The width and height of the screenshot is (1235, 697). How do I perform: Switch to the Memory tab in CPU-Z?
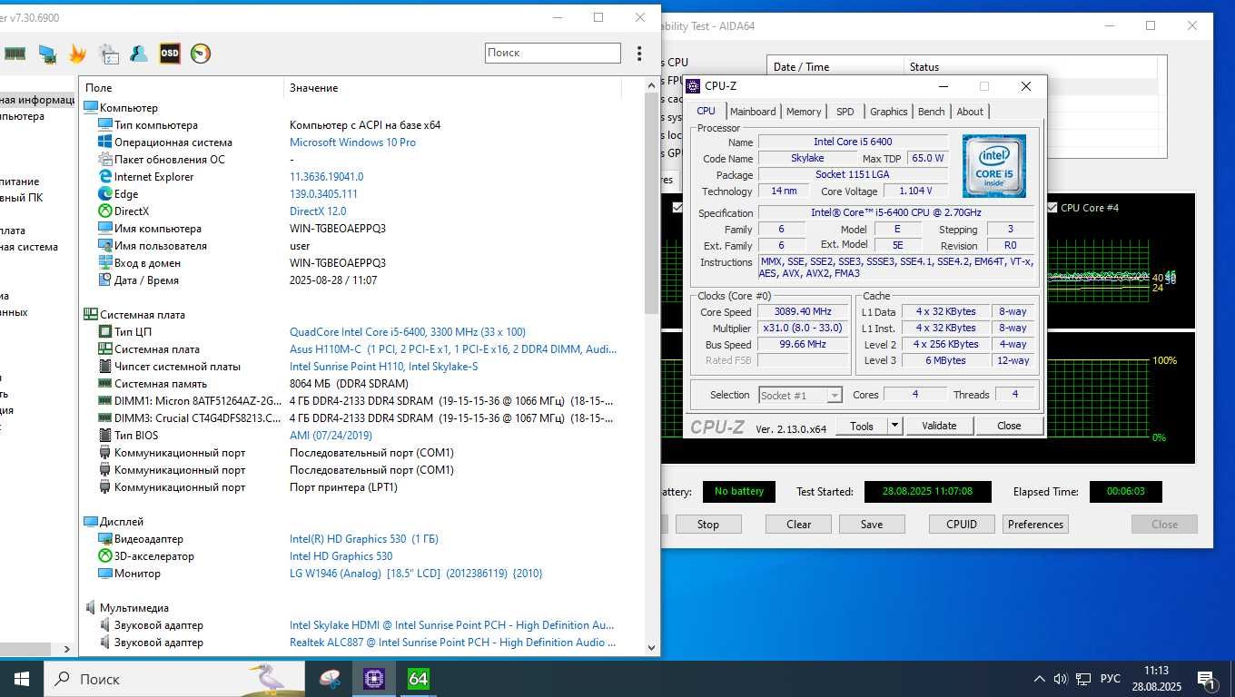tap(804, 112)
